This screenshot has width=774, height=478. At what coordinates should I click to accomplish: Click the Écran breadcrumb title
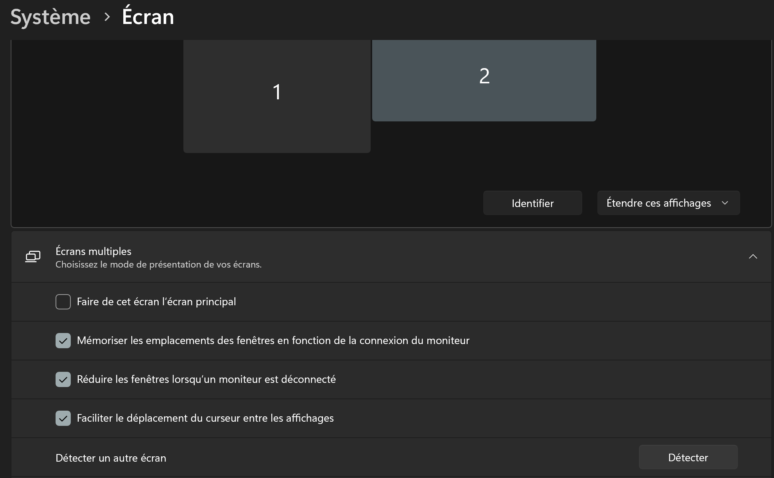click(x=148, y=16)
